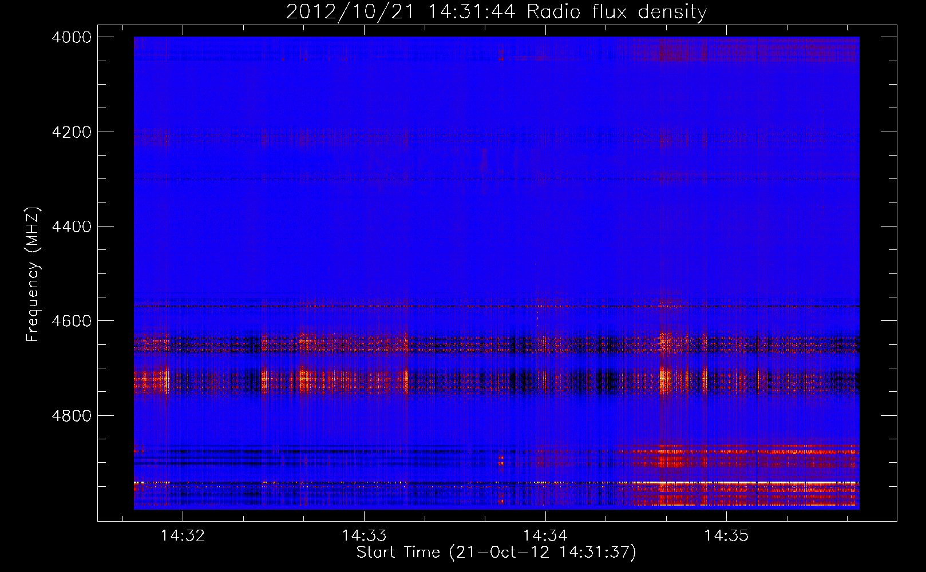
Task: Select the 4800 frequency tick label
Action: (x=72, y=416)
